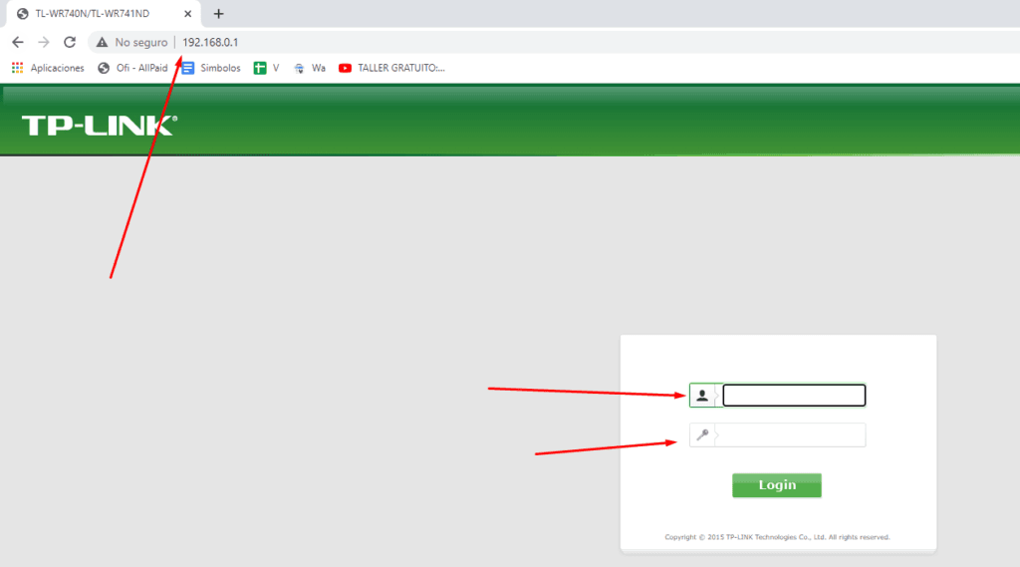Click the TP-LINK copyright text

pyautogui.click(x=777, y=537)
